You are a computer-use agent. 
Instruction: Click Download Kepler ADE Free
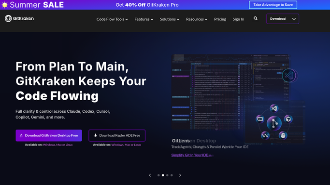pyautogui.click(x=117, y=135)
